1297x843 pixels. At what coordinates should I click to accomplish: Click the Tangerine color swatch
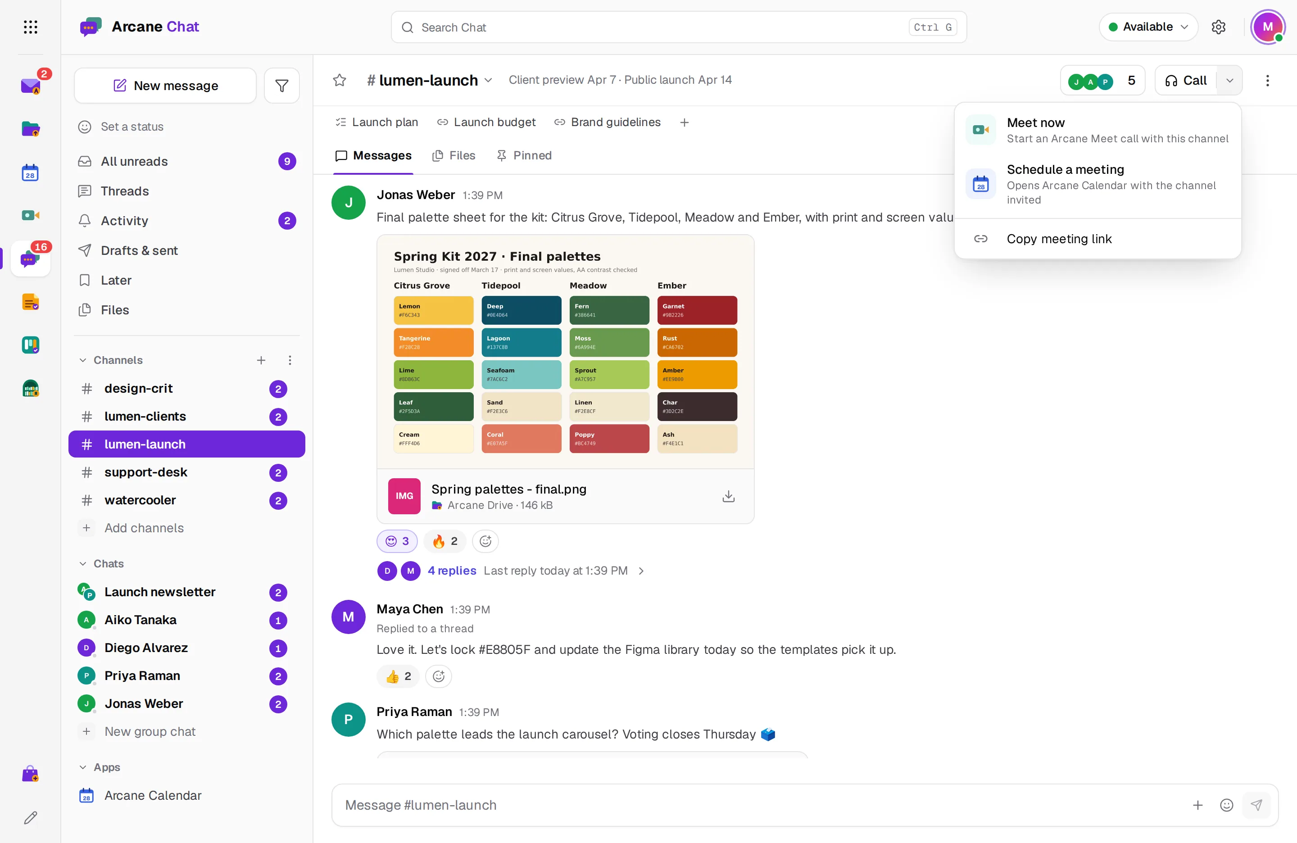pos(433,342)
